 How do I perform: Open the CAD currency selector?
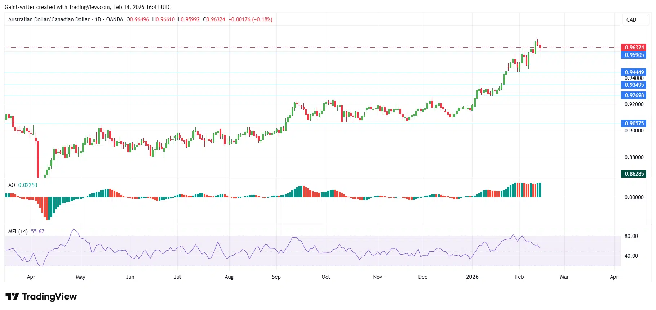point(631,20)
